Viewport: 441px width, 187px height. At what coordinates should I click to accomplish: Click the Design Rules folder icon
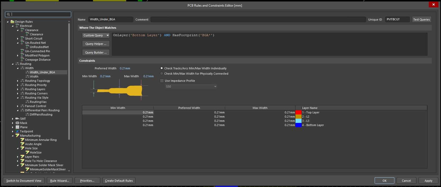pyautogui.click(x=12, y=22)
